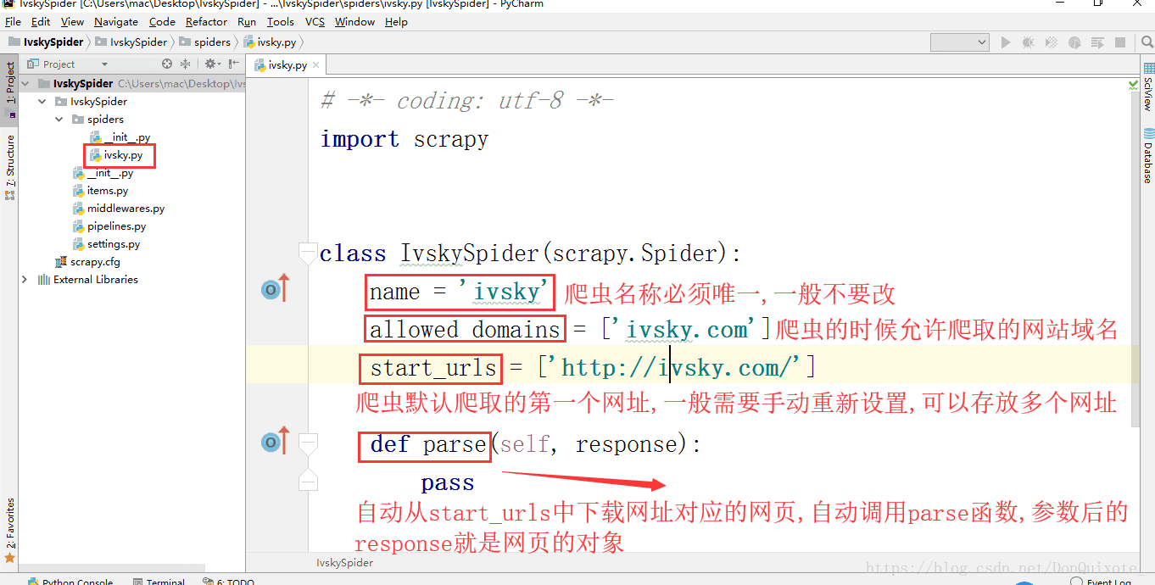Click ivsky.py breadcrumb in navigation bar
Image resolution: width=1155 pixels, height=585 pixels.
269,42
